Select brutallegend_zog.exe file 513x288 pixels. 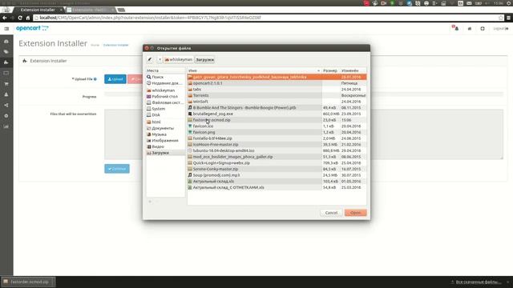(x=277, y=114)
